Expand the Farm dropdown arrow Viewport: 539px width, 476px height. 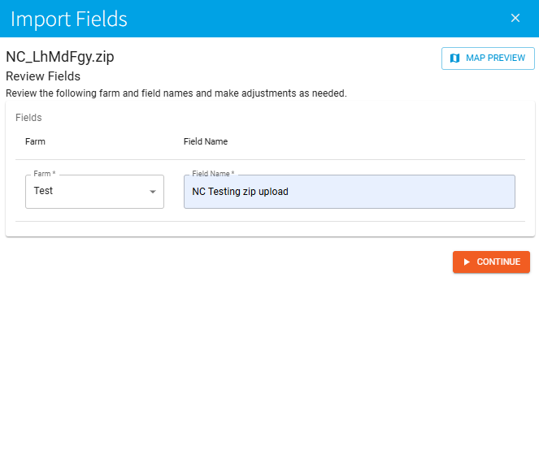click(152, 192)
